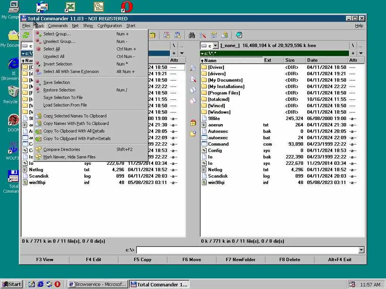Click the Synchronize directories icon

coord(214,35)
